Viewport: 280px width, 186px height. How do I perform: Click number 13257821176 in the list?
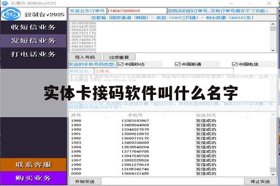[82, 33]
